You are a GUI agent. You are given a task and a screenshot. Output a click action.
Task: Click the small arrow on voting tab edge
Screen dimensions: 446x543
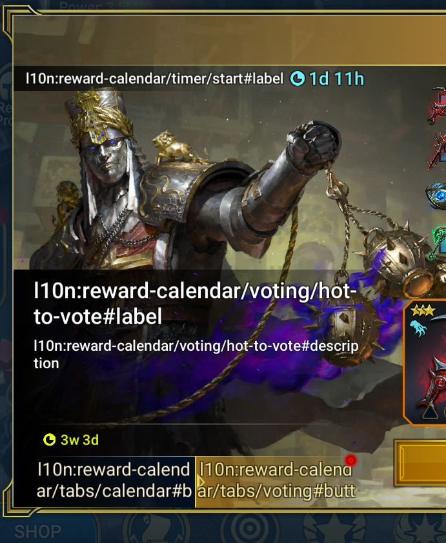tap(200, 482)
